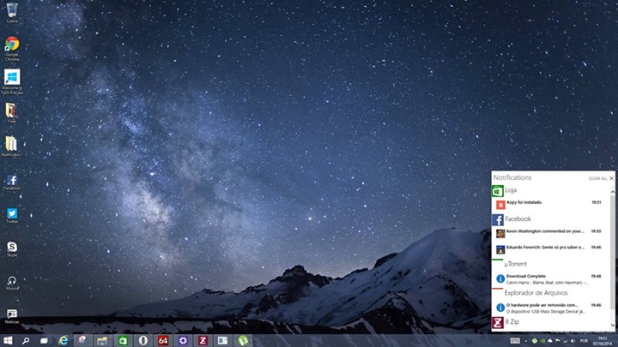618x347 pixels.
Task: Select the Skype desktop icon
Action: (12, 248)
